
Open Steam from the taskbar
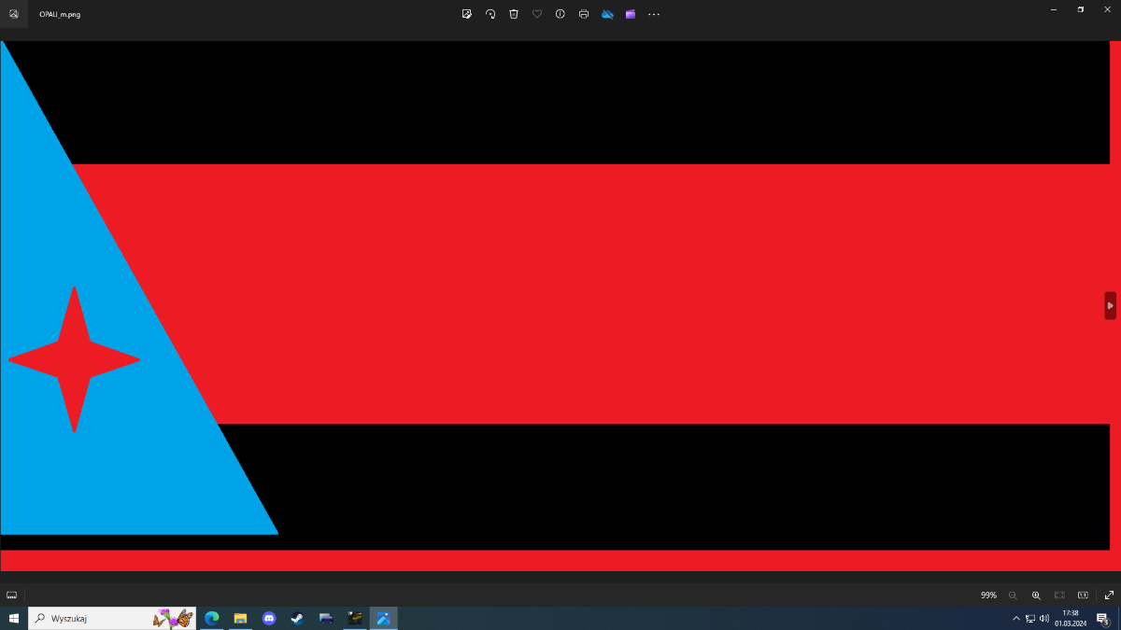pos(297,618)
